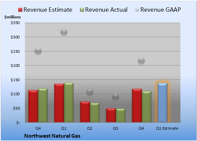Select the blue Q1 Estimate bar

(162, 103)
